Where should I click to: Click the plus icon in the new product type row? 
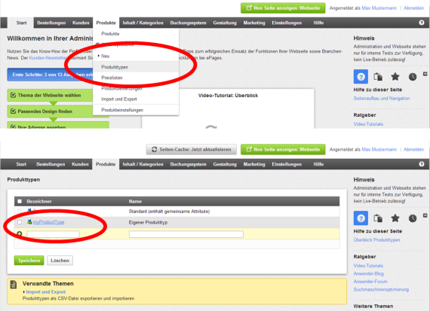20,233
